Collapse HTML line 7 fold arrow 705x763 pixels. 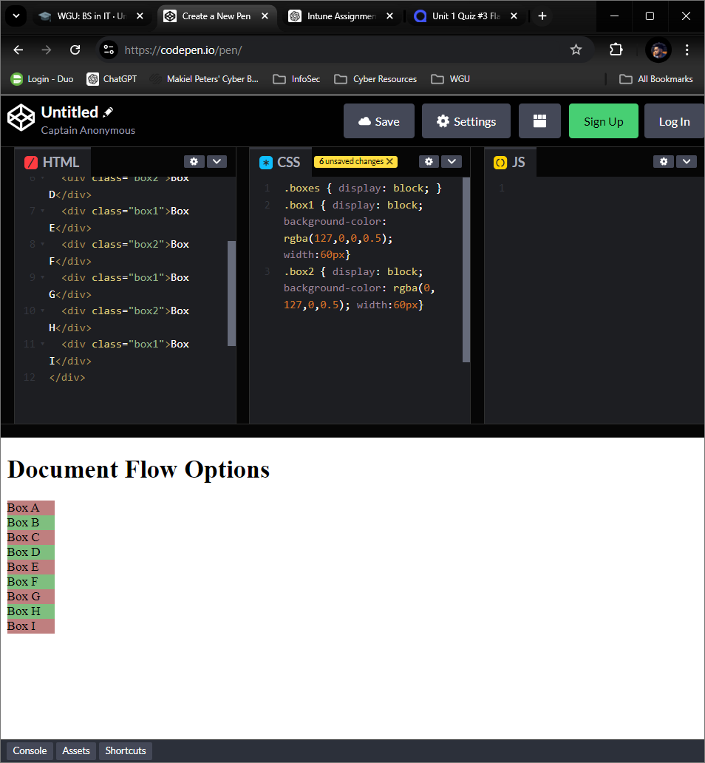point(42,211)
